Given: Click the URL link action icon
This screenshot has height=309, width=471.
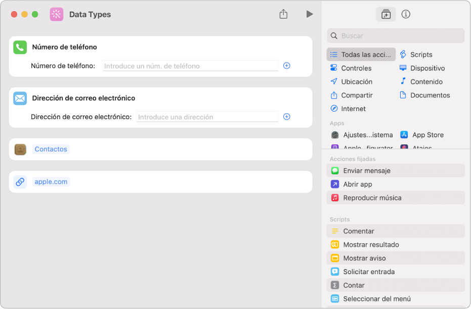Looking at the screenshot, I should click(20, 182).
